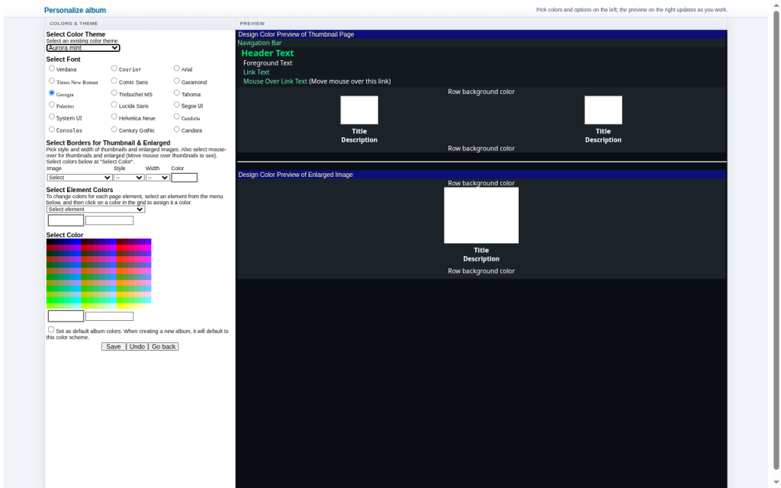The image size is (781, 488).
Task: Click the element color preview box under Select element
Action: pos(66,220)
